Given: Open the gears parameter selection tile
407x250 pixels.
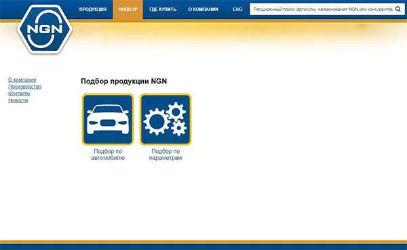Looking at the screenshot, I should (x=166, y=119).
